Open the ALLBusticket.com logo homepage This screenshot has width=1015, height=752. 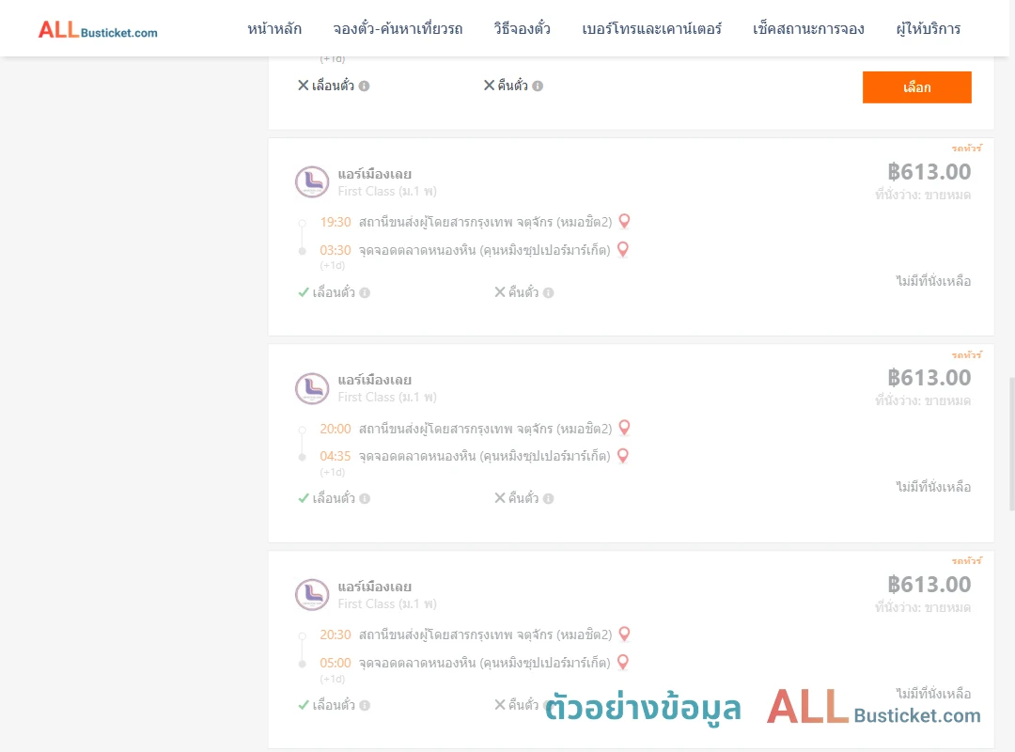pos(98,30)
